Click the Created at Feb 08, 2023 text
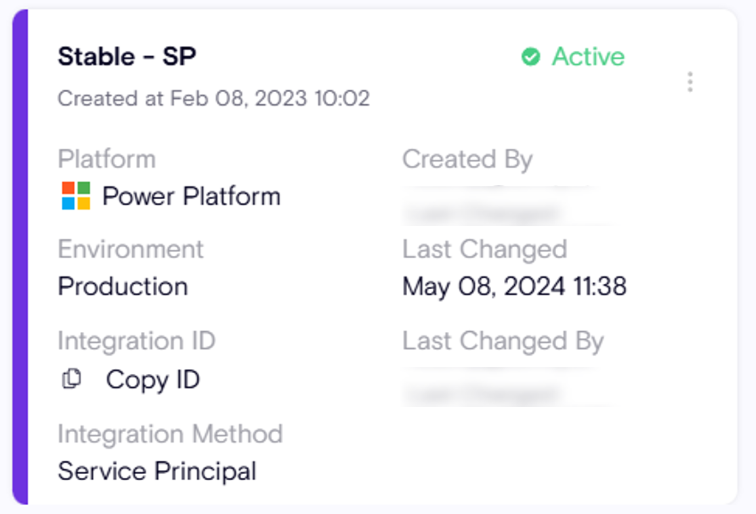The width and height of the screenshot is (756, 514). [x=213, y=98]
